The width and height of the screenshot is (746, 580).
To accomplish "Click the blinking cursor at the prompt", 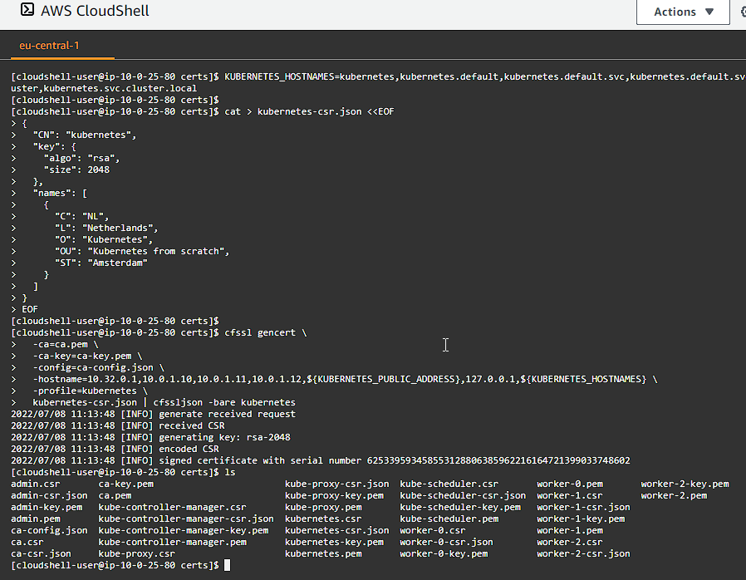I will [x=224, y=564].
